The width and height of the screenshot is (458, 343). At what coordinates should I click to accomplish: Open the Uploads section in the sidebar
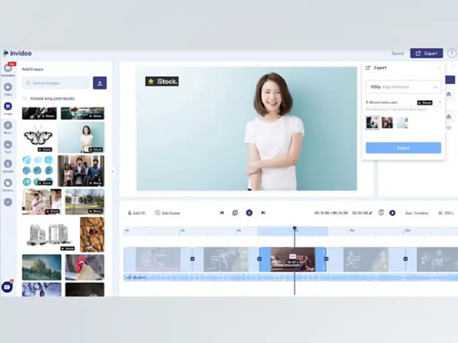point(8,163)
